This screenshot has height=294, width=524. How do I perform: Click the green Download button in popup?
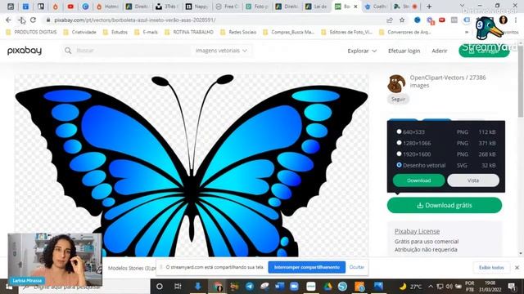coord(418,180)
